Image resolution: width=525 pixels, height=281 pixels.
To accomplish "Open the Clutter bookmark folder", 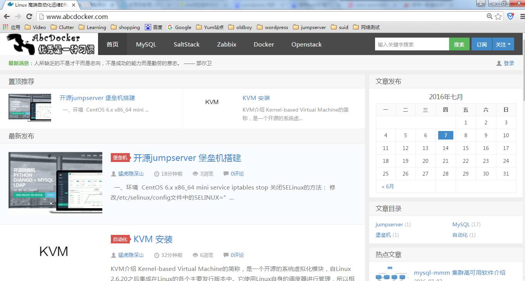I will pyautogui.click(x=62, y=27).
